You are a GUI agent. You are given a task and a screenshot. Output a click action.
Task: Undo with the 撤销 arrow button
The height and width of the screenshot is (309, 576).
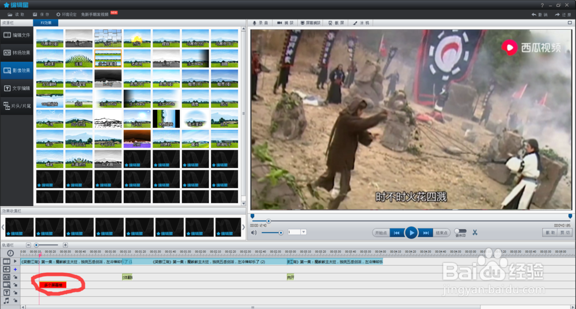pyautogui.click(x=540, y=14)
